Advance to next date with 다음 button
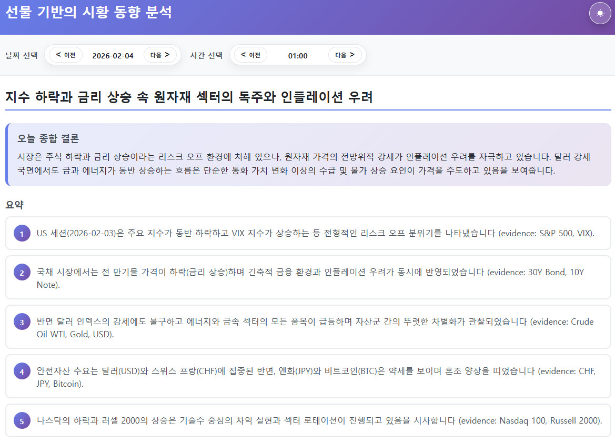This screenshot has width=615, height=442. (x=159, y=55)
